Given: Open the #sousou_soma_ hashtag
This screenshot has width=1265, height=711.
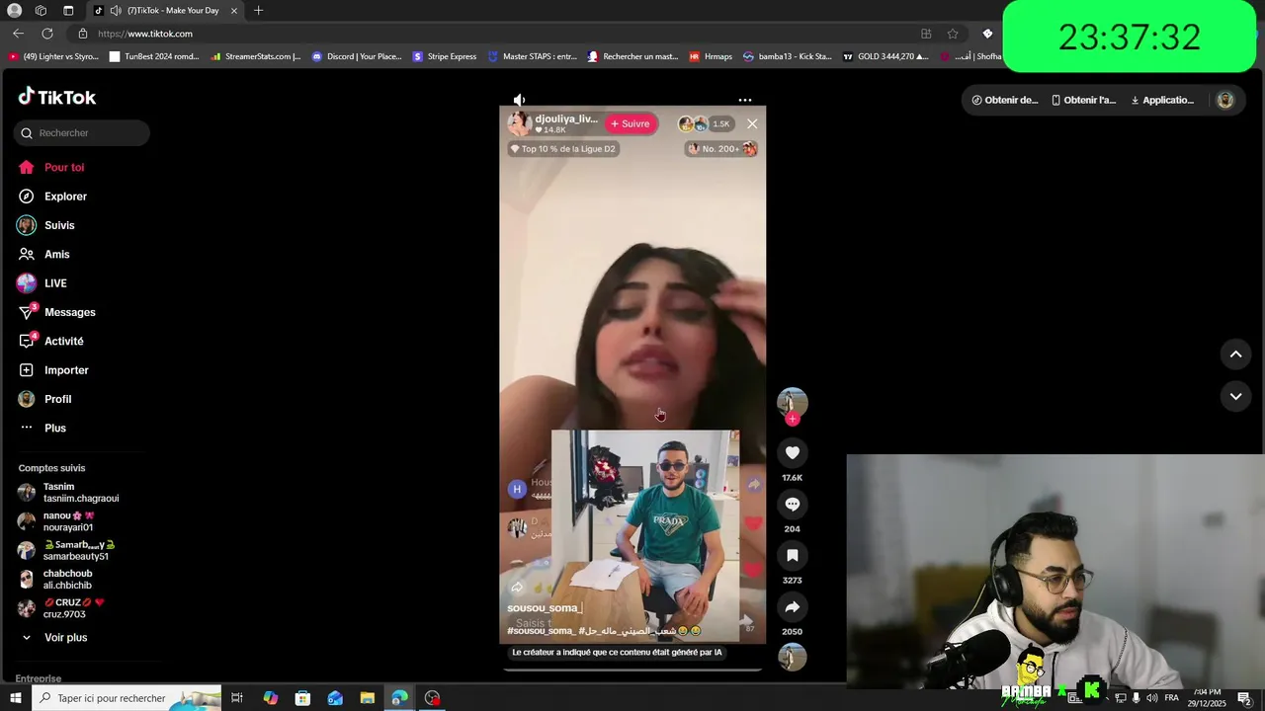Looking at the screenshot, I should [x=541, y=630].
